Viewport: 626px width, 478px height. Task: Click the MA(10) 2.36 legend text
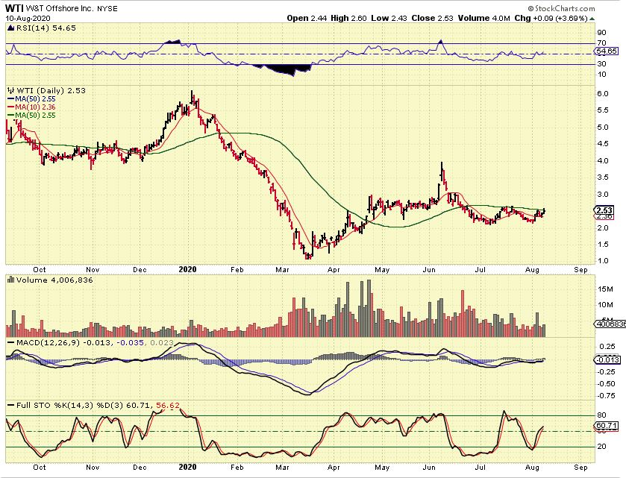(x=35, y=107)
